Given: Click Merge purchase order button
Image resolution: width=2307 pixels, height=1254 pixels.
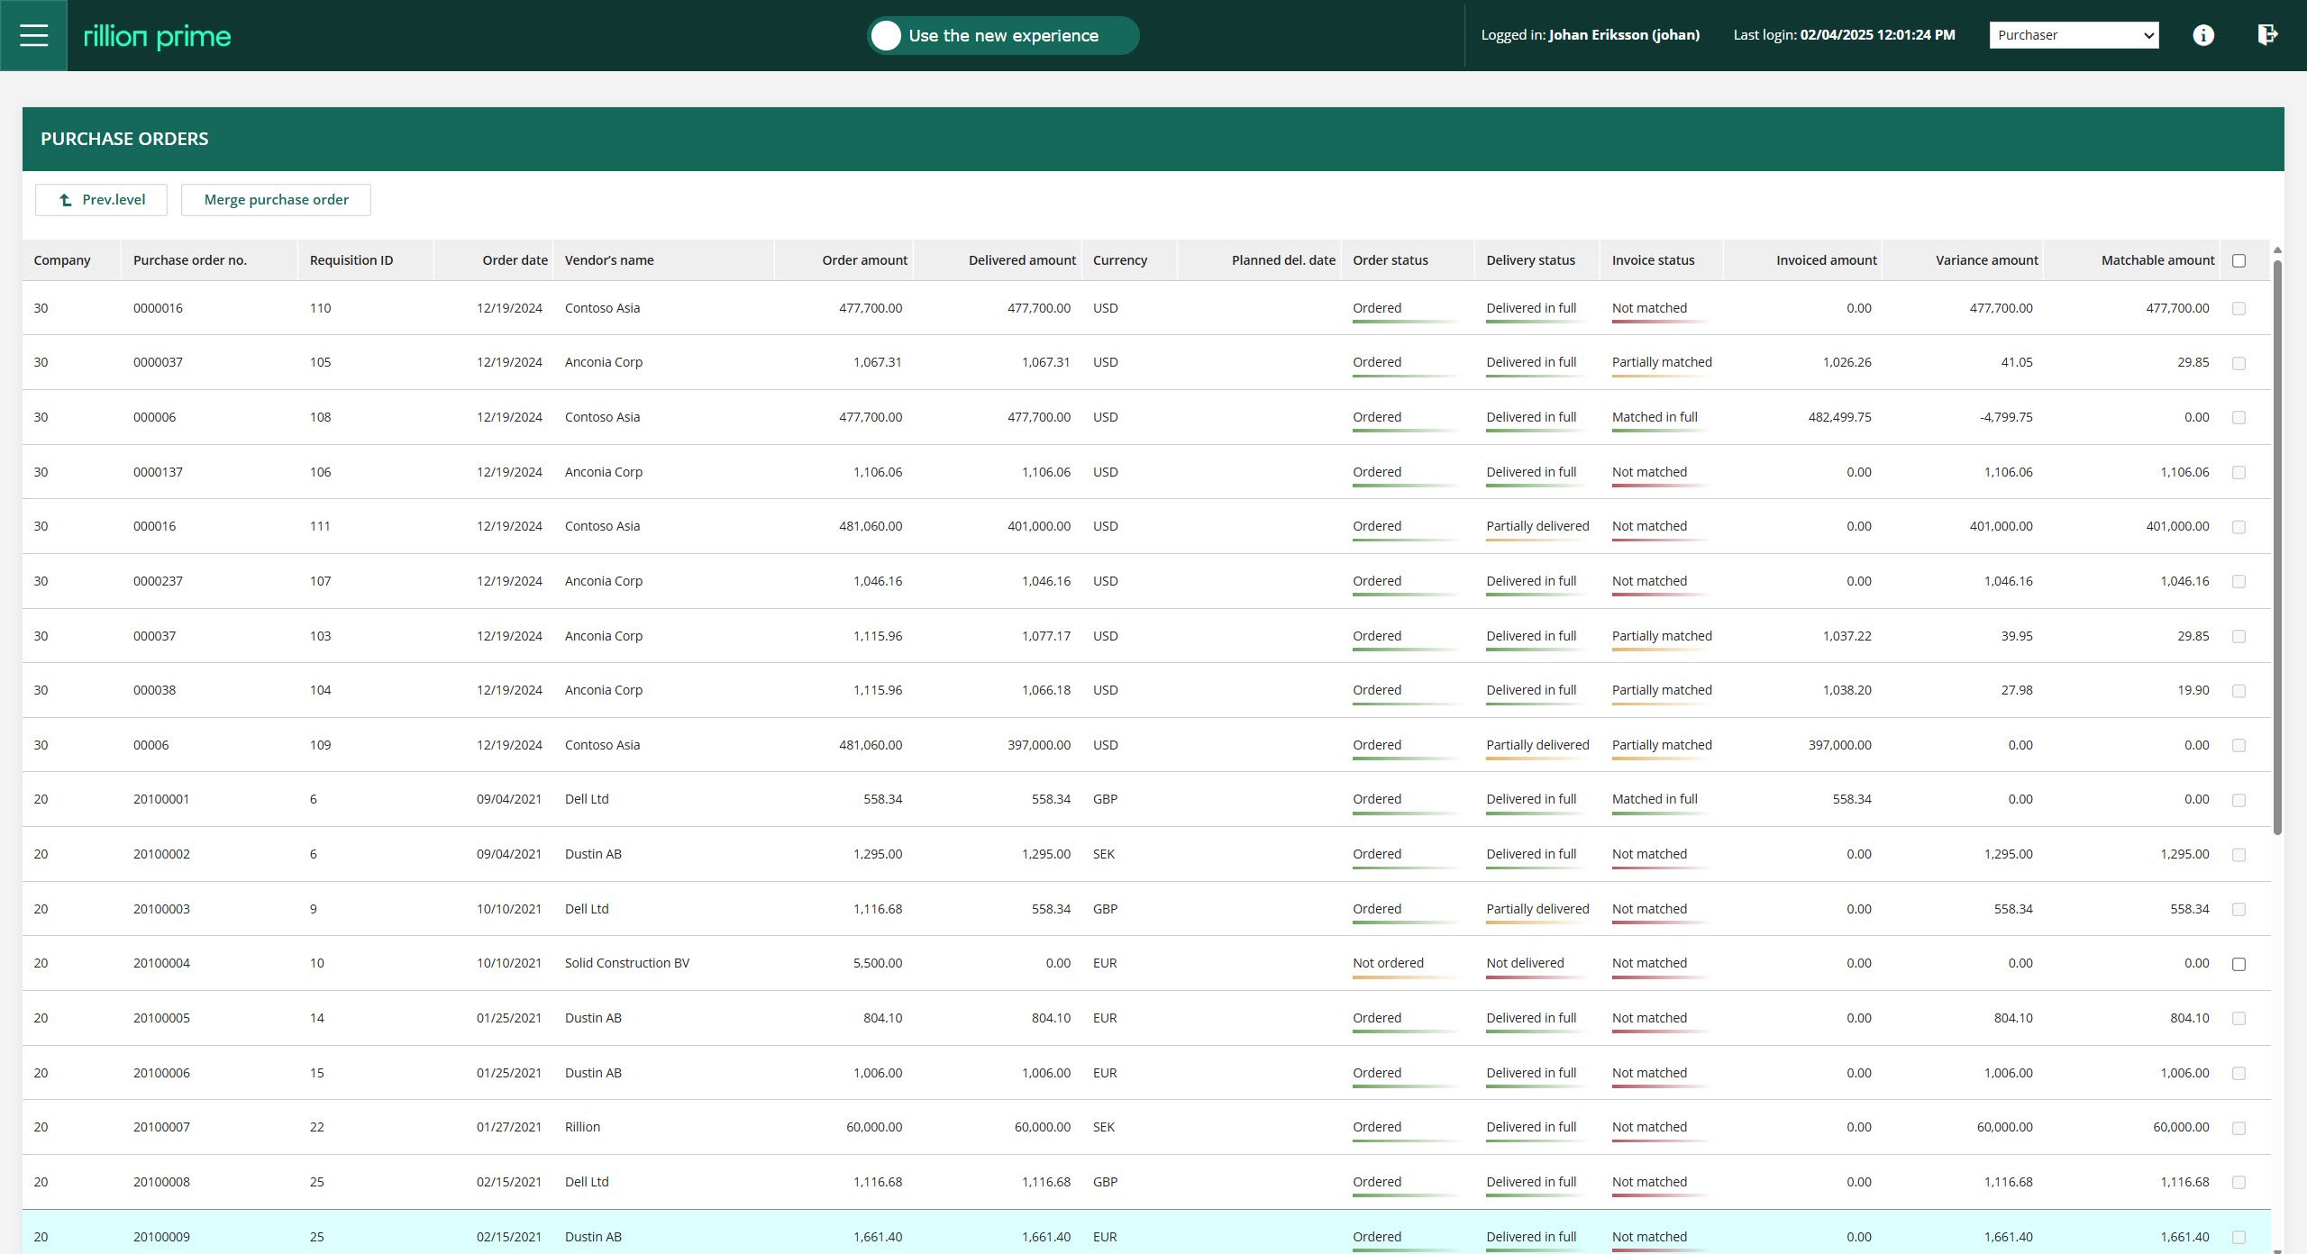Looking at the screenshot, I should (x=276, y=200).
